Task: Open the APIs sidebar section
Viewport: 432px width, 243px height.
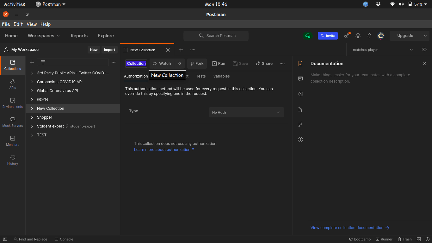Action: (13, 84)
